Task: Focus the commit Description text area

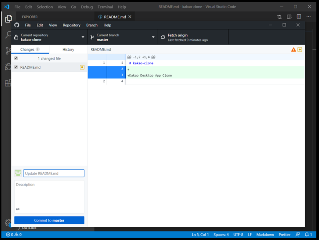Action: tap(49, 197)
